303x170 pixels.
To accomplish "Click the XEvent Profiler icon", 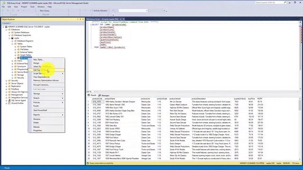I will pyautogui.click(x=9, y=103).
